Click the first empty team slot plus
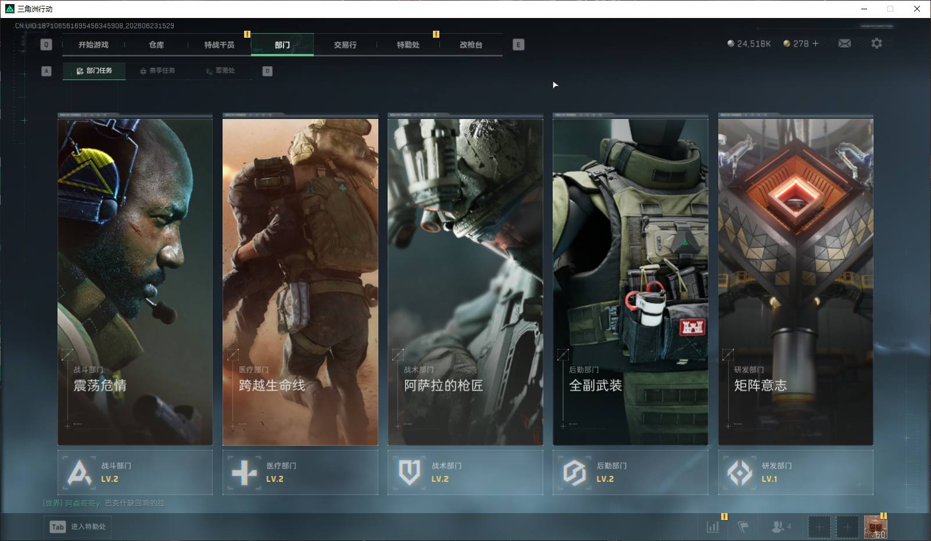The image size is (931, 541). click(x=819, y=527)
